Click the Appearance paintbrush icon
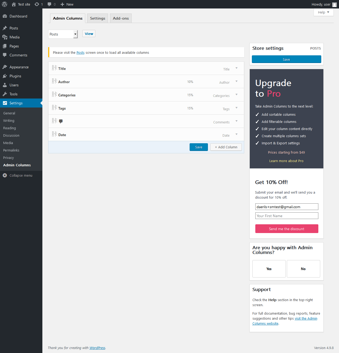Screen dimensions: 339x353 tap(5, 67)
